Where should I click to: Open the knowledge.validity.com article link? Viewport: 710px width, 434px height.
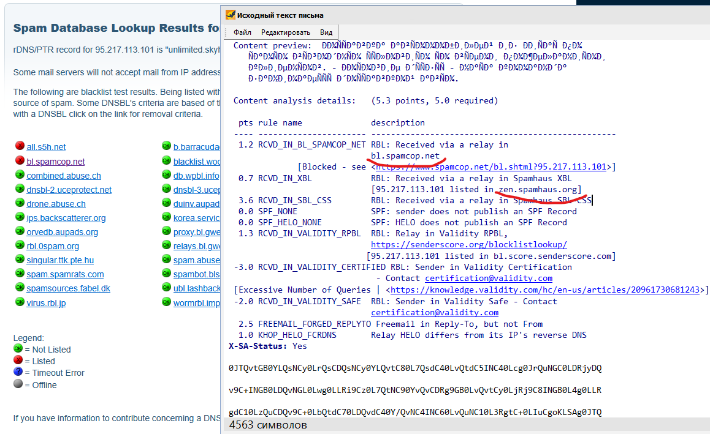click(544, 290)
